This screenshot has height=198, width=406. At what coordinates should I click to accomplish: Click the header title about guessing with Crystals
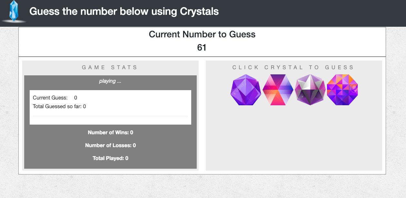tap(124, 12)
